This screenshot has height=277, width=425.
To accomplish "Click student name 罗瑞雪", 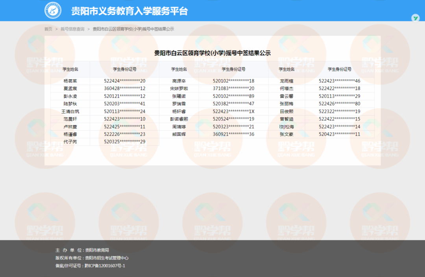I will (x=179, y=104).
